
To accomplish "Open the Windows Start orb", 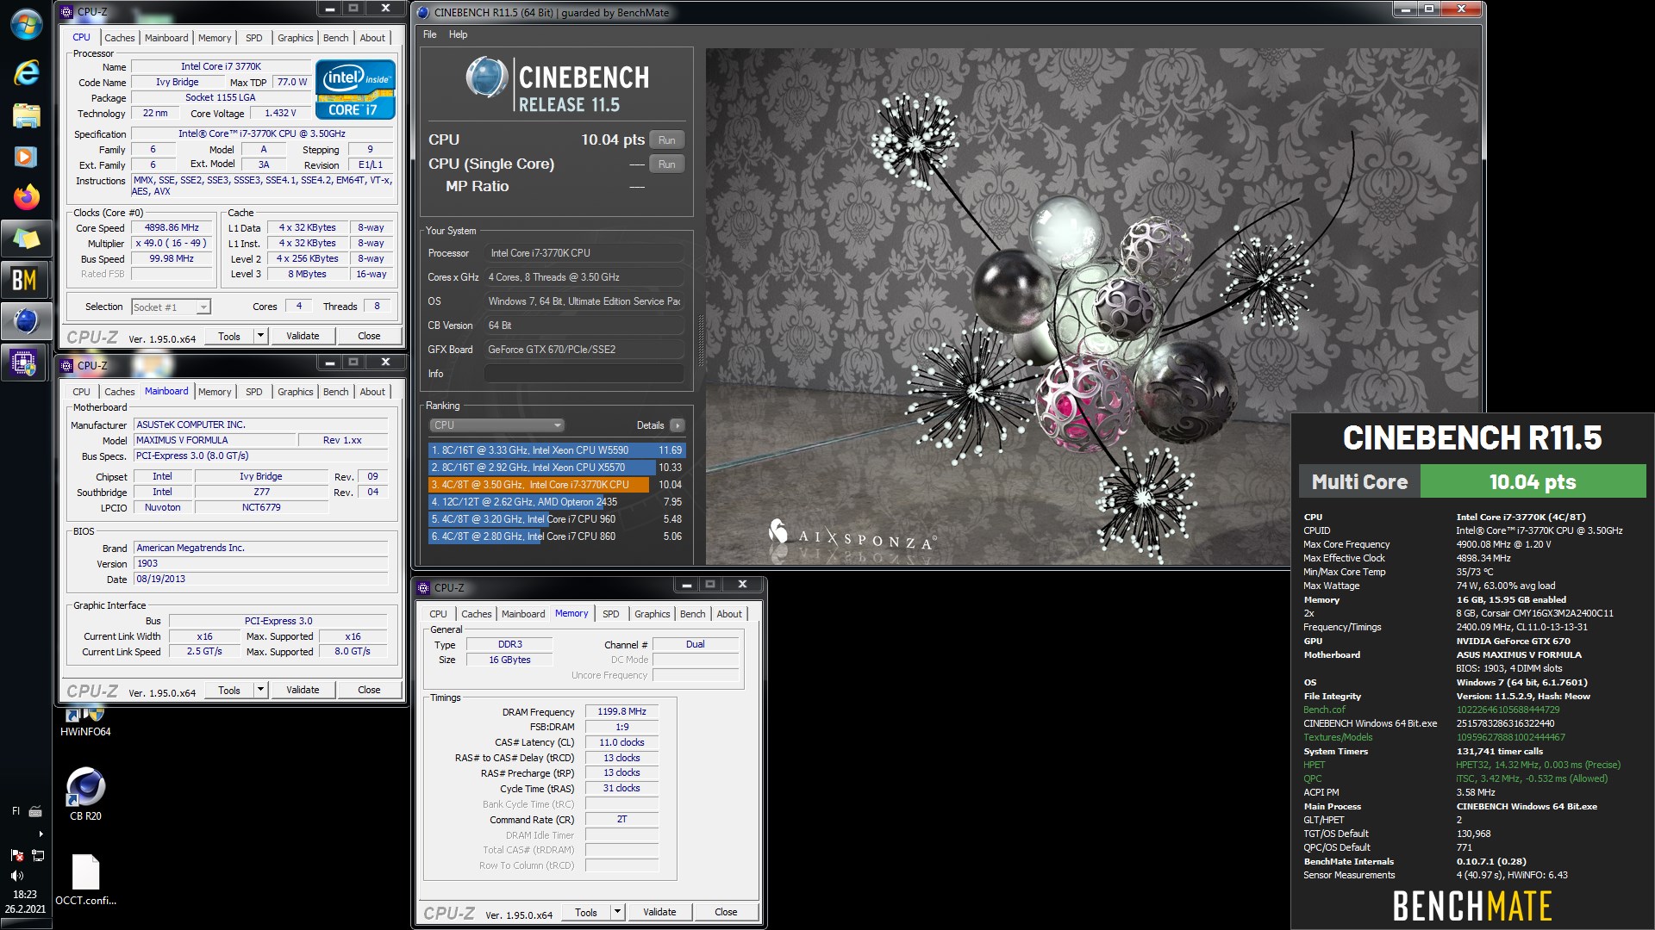I will pyautogui.click(x=26, y=24).
